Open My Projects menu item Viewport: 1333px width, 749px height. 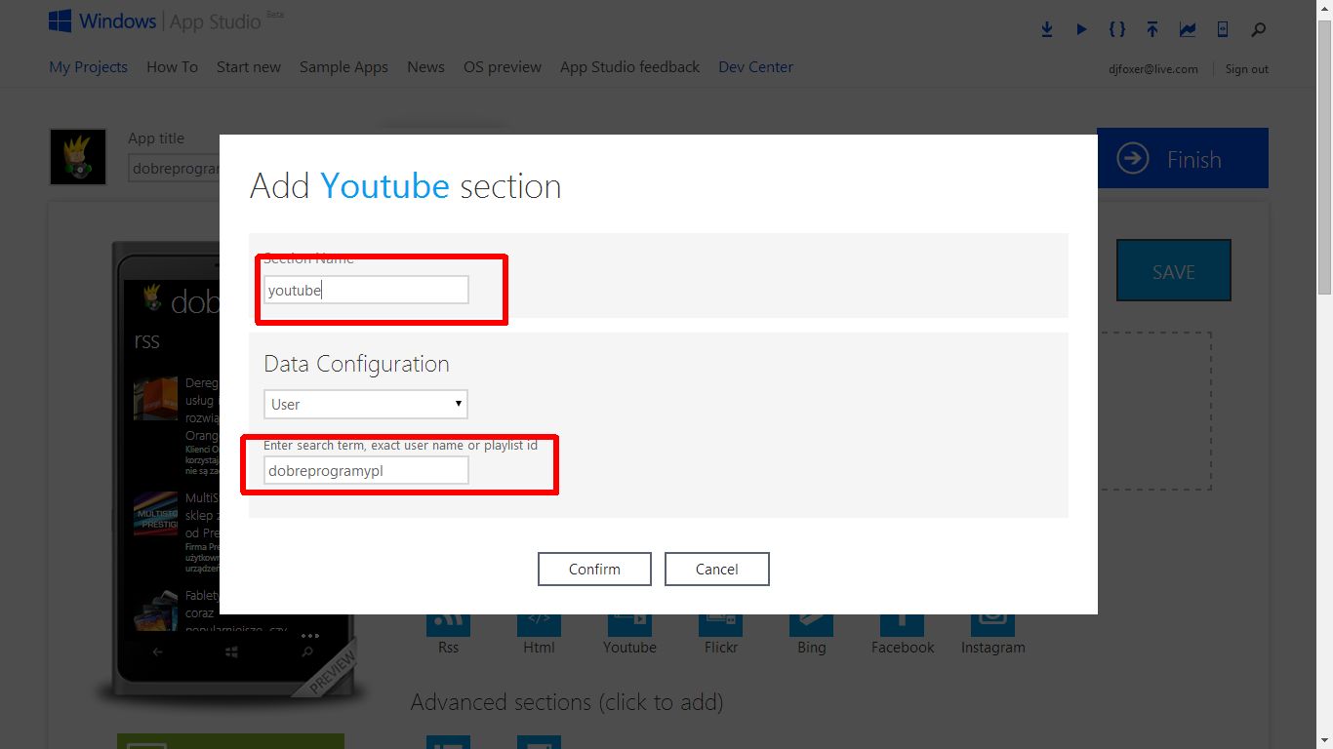[x=89, y=67]
